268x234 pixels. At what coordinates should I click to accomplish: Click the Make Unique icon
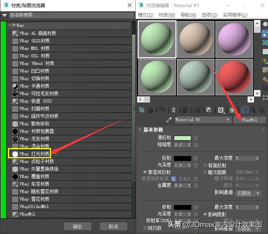[x=197, y=110]
